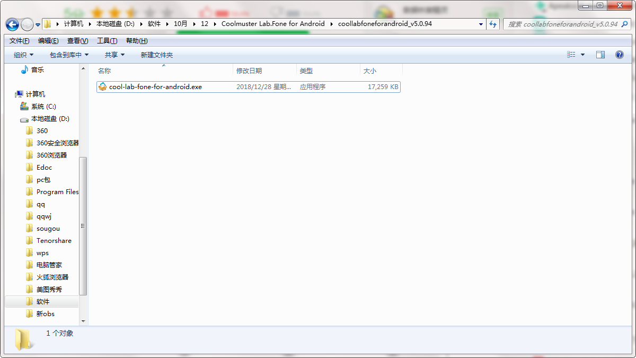Click the address bar folder icon

[48, 24]
